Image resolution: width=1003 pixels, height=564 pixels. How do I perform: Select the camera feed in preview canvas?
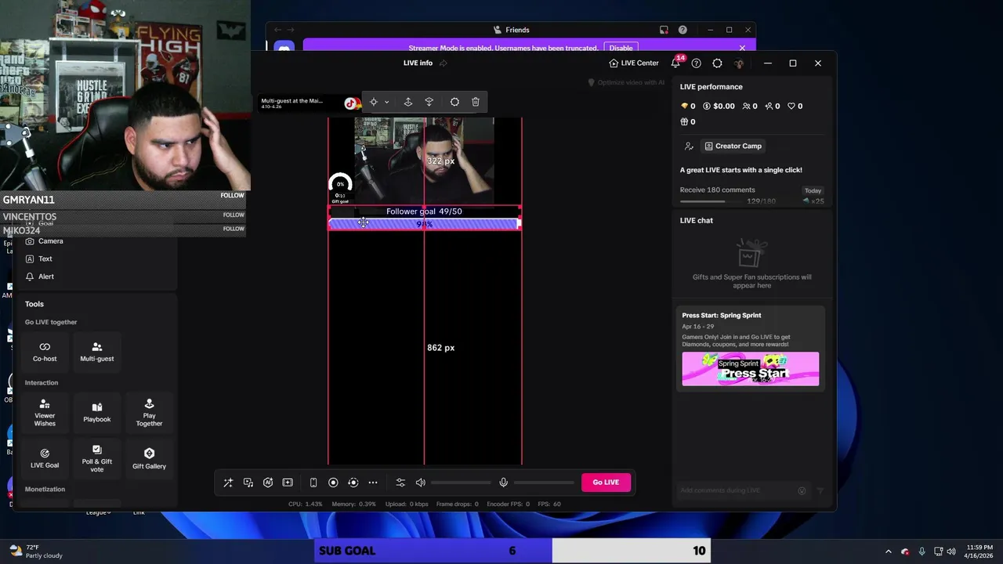tap(424, 160)
